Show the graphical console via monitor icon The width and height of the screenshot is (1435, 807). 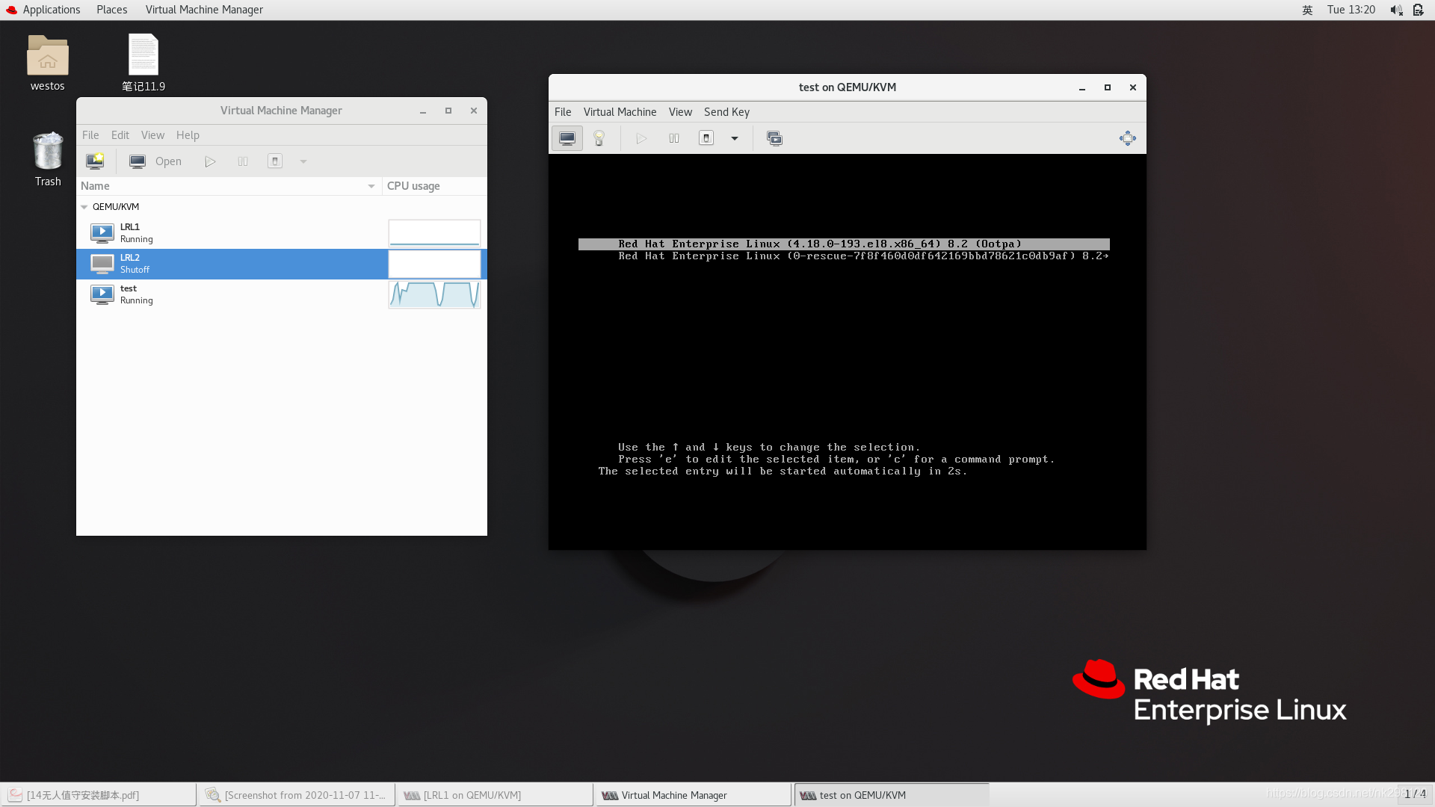567,138
